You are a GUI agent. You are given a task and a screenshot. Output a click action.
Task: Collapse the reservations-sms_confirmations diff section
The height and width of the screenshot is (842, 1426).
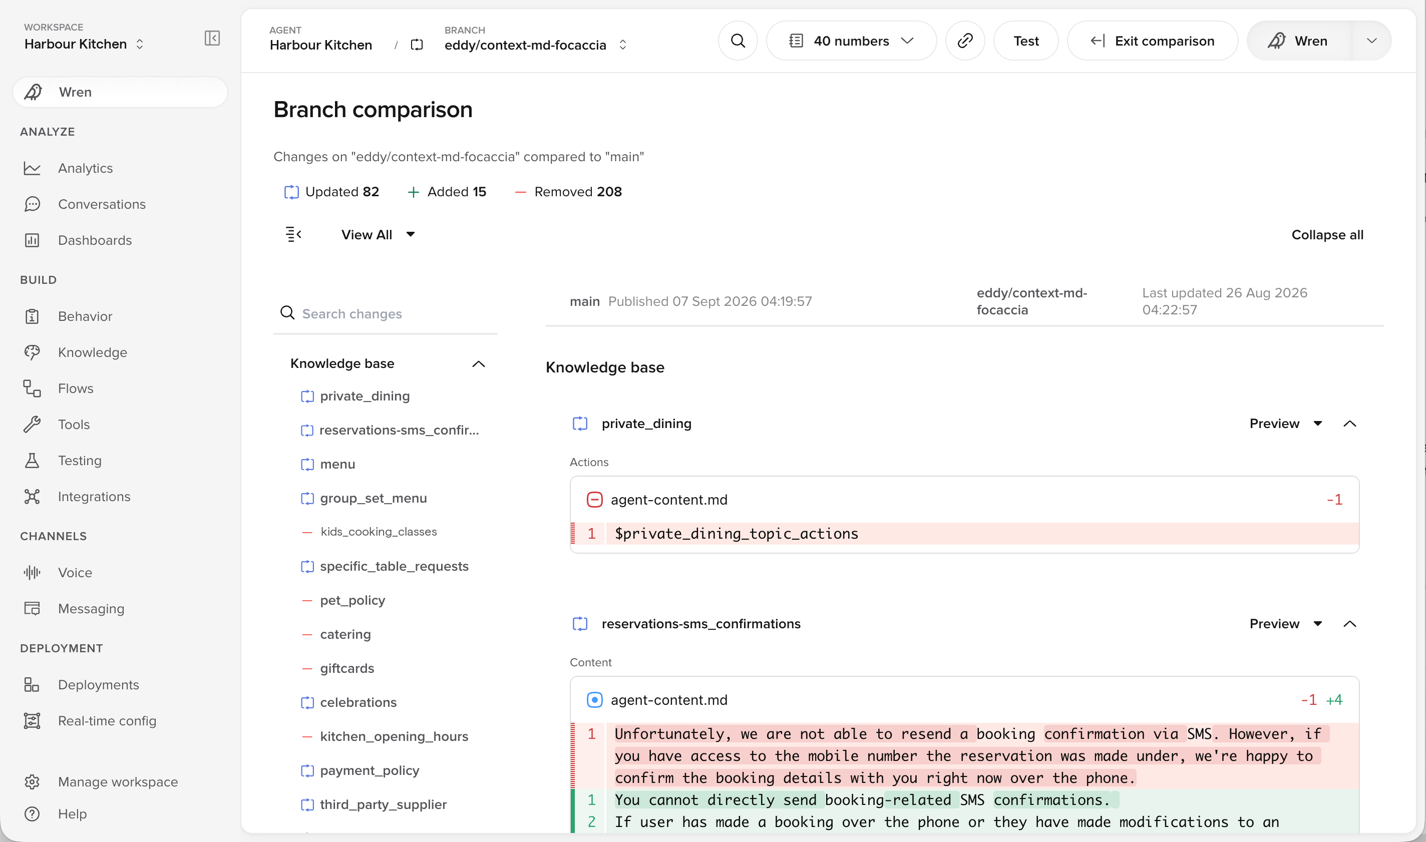[x=1349, y=624]
